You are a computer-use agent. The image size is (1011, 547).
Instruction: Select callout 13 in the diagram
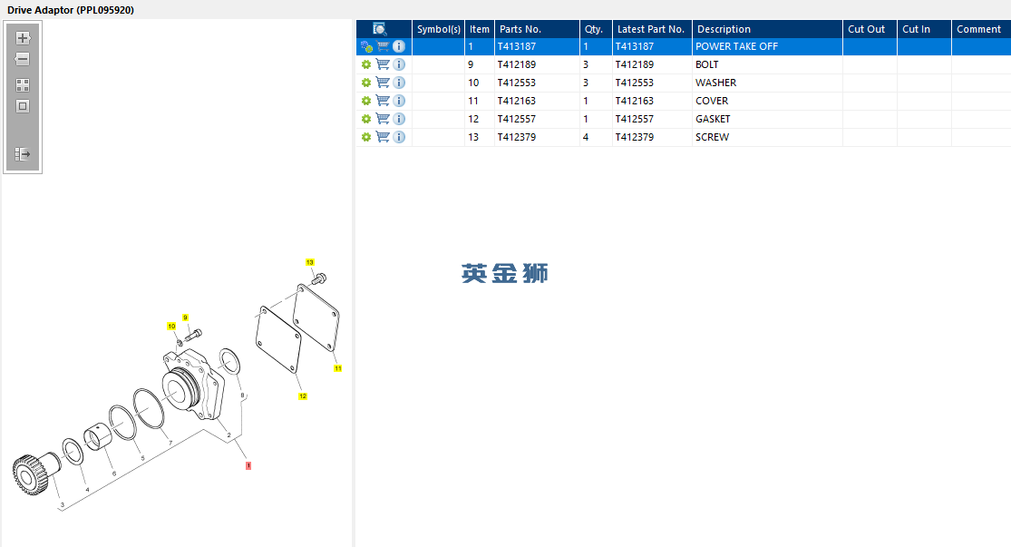coord(309,262)
